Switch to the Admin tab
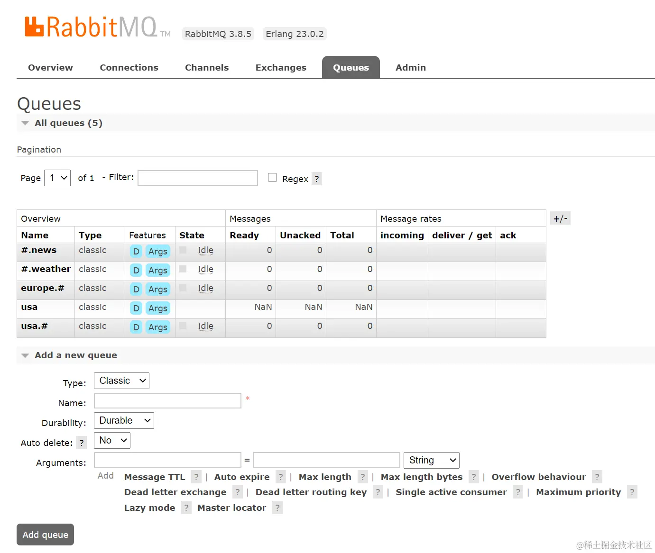Image resolution: width=655 pixels, height=553 pixels. tap(411, 67)
